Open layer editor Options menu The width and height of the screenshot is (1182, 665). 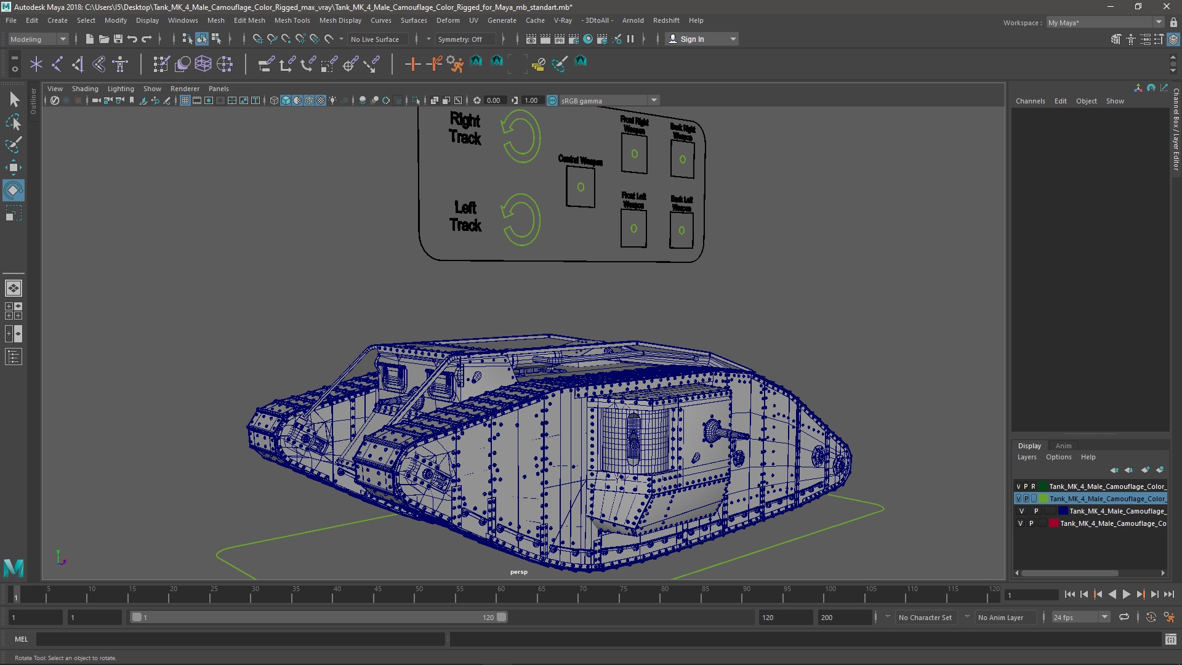point(1058,457)
